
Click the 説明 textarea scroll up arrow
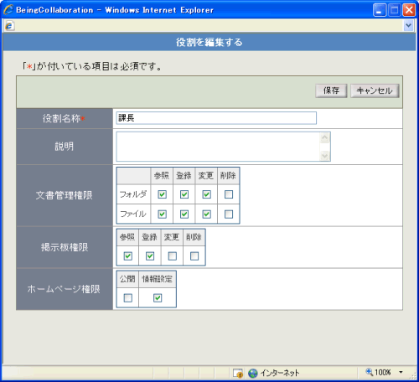(x=325, y=137)
